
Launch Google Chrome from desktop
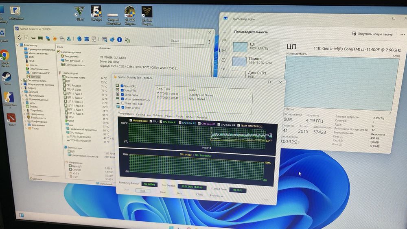(4, 58)
